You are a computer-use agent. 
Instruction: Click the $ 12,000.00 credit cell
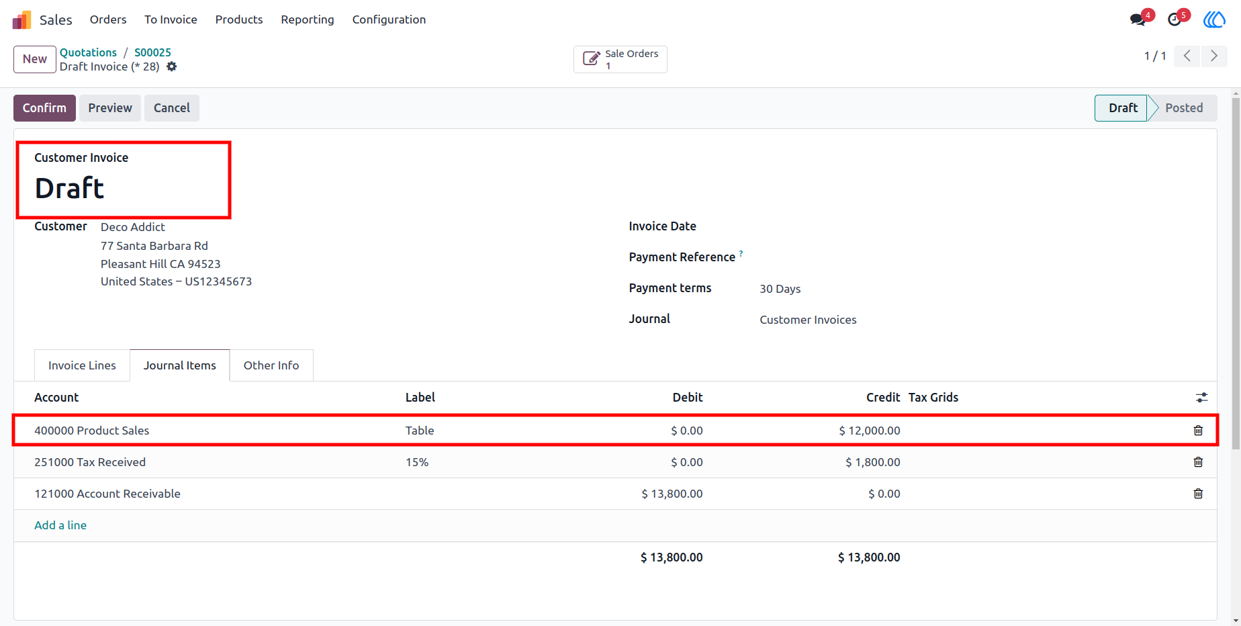pos(869,431)
